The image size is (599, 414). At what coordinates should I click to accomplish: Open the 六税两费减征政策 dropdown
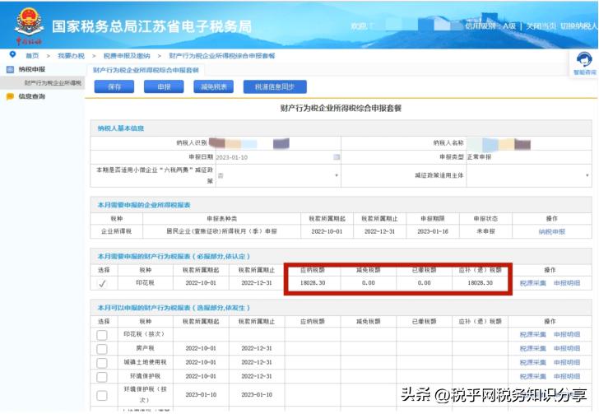tap(278, 175)
